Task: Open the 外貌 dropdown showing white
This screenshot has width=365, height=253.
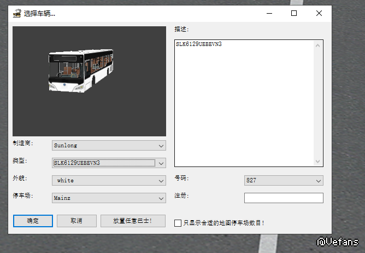Action: click(108, 180)
